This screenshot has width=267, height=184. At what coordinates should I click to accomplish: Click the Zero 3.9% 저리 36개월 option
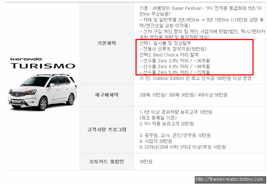tap(175, 61)
